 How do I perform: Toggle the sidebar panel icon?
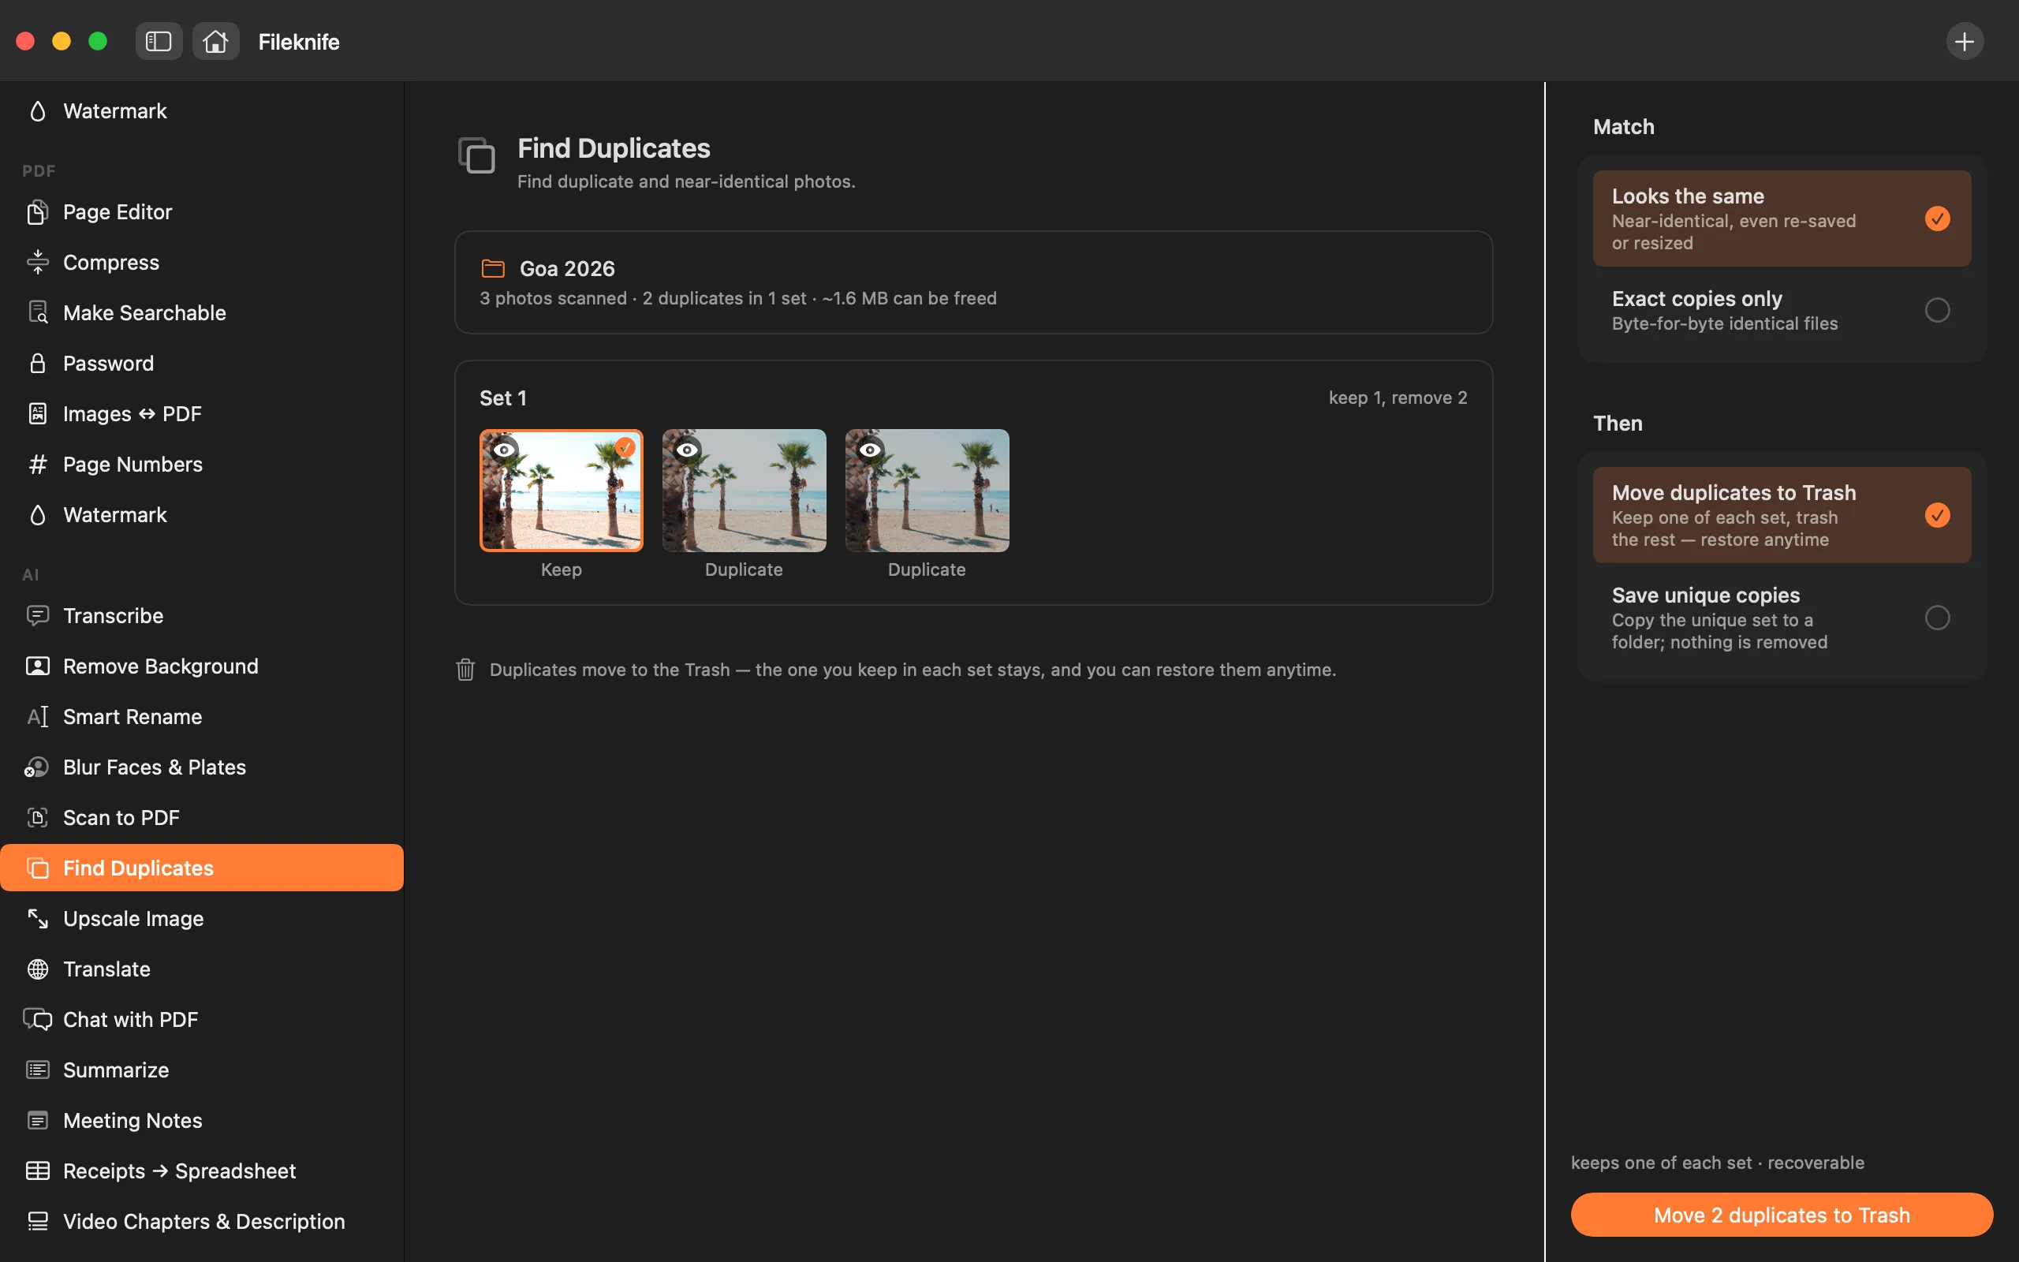coord(159,41)
